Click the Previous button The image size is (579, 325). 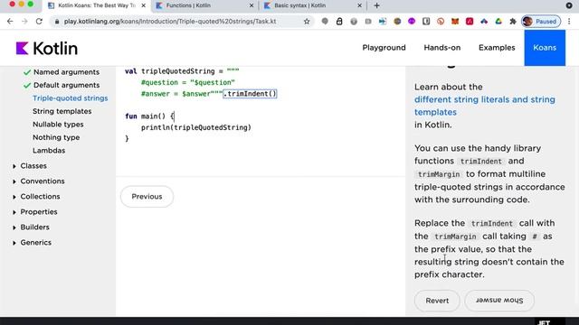tap(147, 197)
